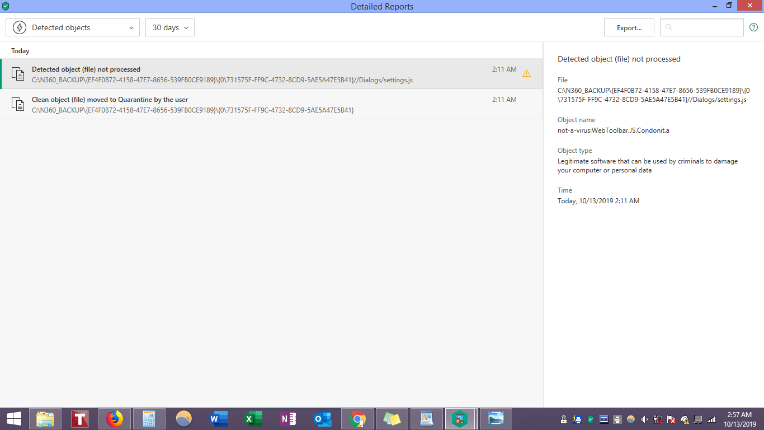The height and width of the screenshot is (430, 764).
Task: Click the battery power tray icon
Action: pos(658,419)
